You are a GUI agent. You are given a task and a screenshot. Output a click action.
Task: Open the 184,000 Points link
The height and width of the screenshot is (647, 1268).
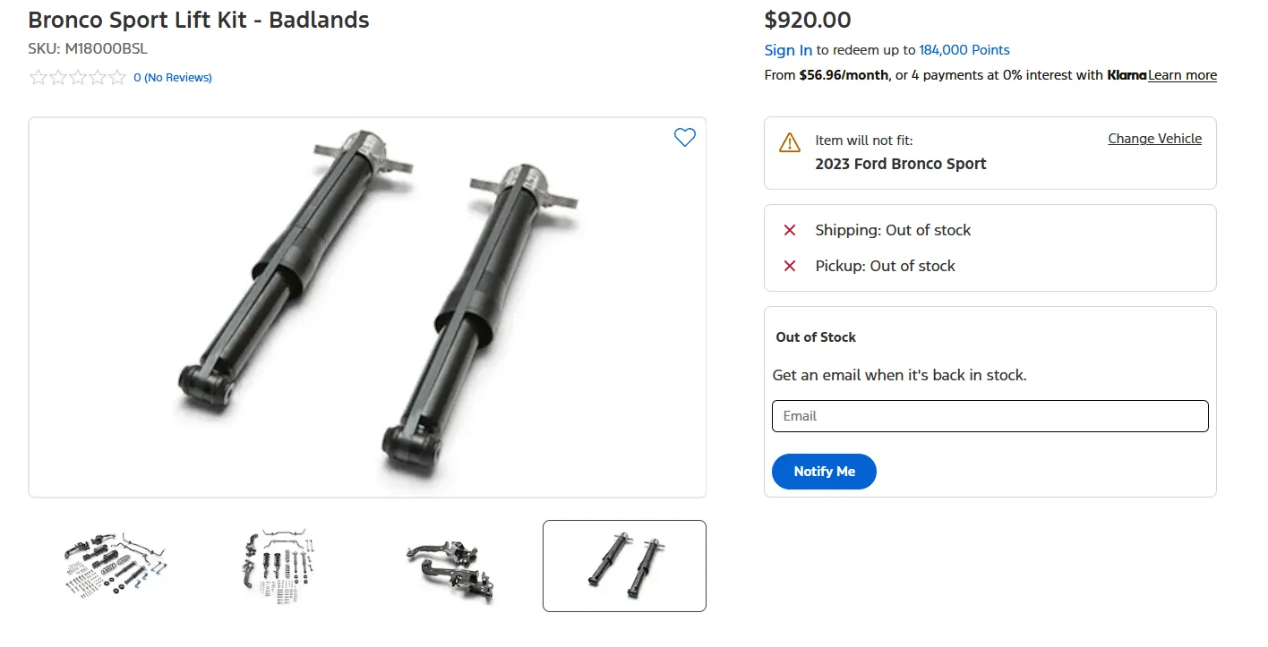pos(964,50)
